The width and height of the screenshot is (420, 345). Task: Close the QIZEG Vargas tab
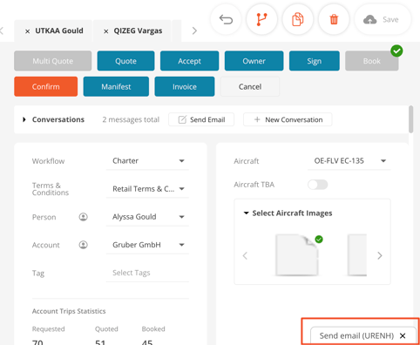click(106, 31)
